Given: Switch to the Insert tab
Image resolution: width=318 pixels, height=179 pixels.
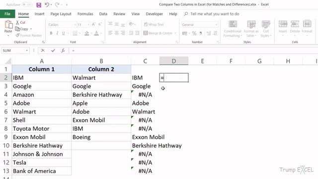Looking at the screenshot, I should click(x=39, y=14).
